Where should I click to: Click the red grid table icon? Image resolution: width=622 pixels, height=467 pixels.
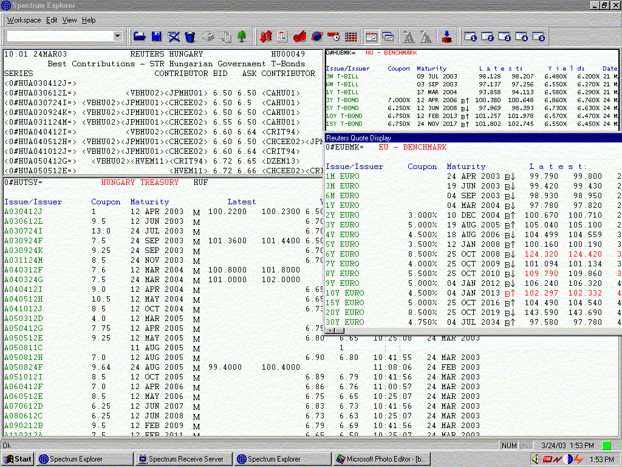pyautogui.click(x=350, y=36)
